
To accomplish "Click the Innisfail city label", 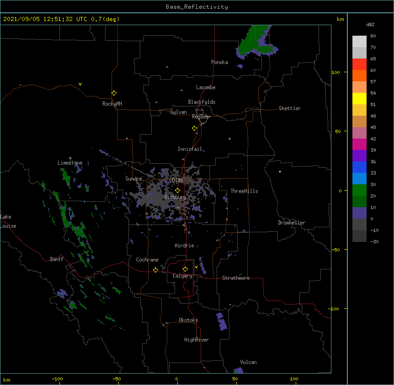I will pos(190,149).
